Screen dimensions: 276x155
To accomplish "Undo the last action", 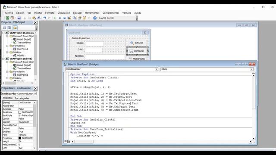I will click(45, 18).
